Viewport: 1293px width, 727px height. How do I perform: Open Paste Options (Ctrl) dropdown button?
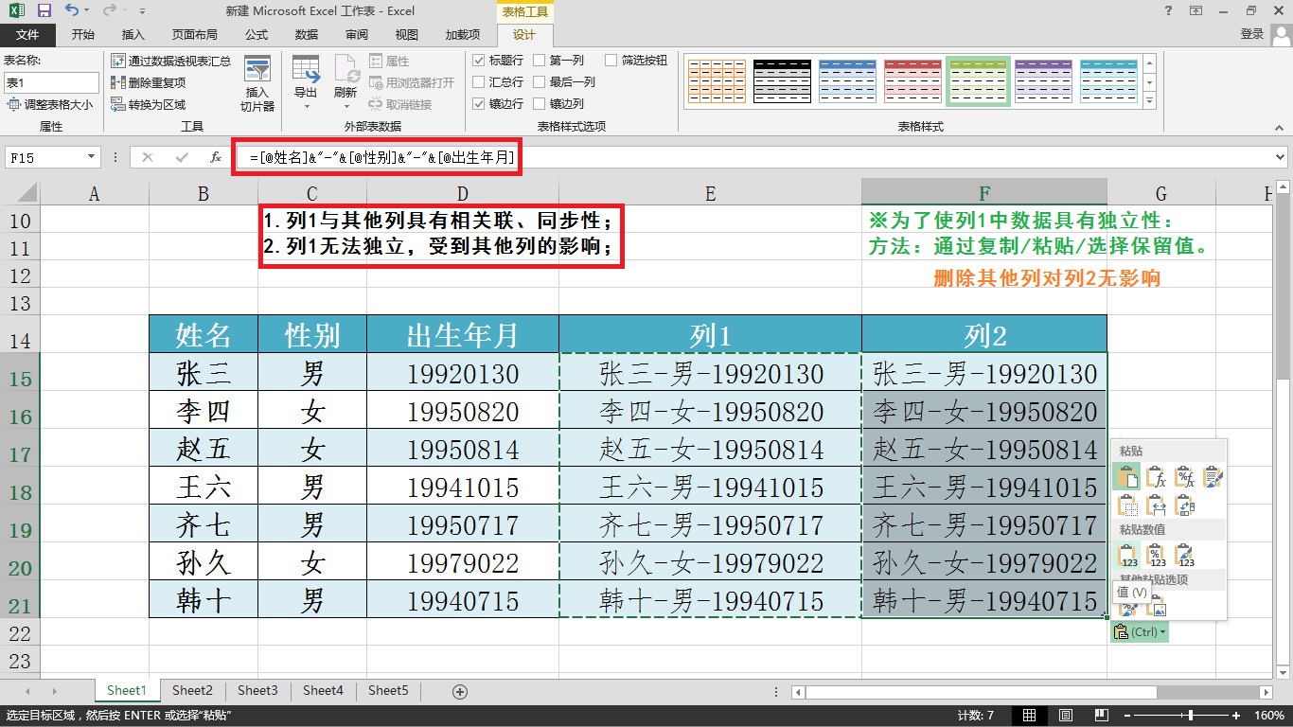1140,631
